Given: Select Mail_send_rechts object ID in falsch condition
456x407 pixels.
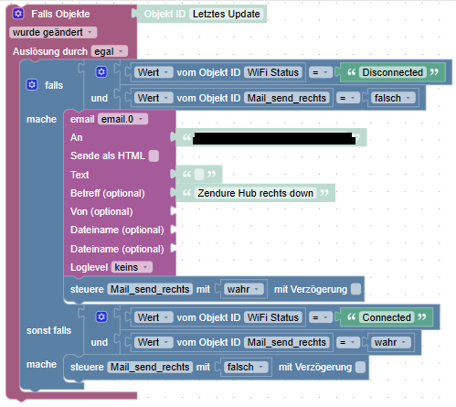Looking at the screenshot, I should coord(287,98).
